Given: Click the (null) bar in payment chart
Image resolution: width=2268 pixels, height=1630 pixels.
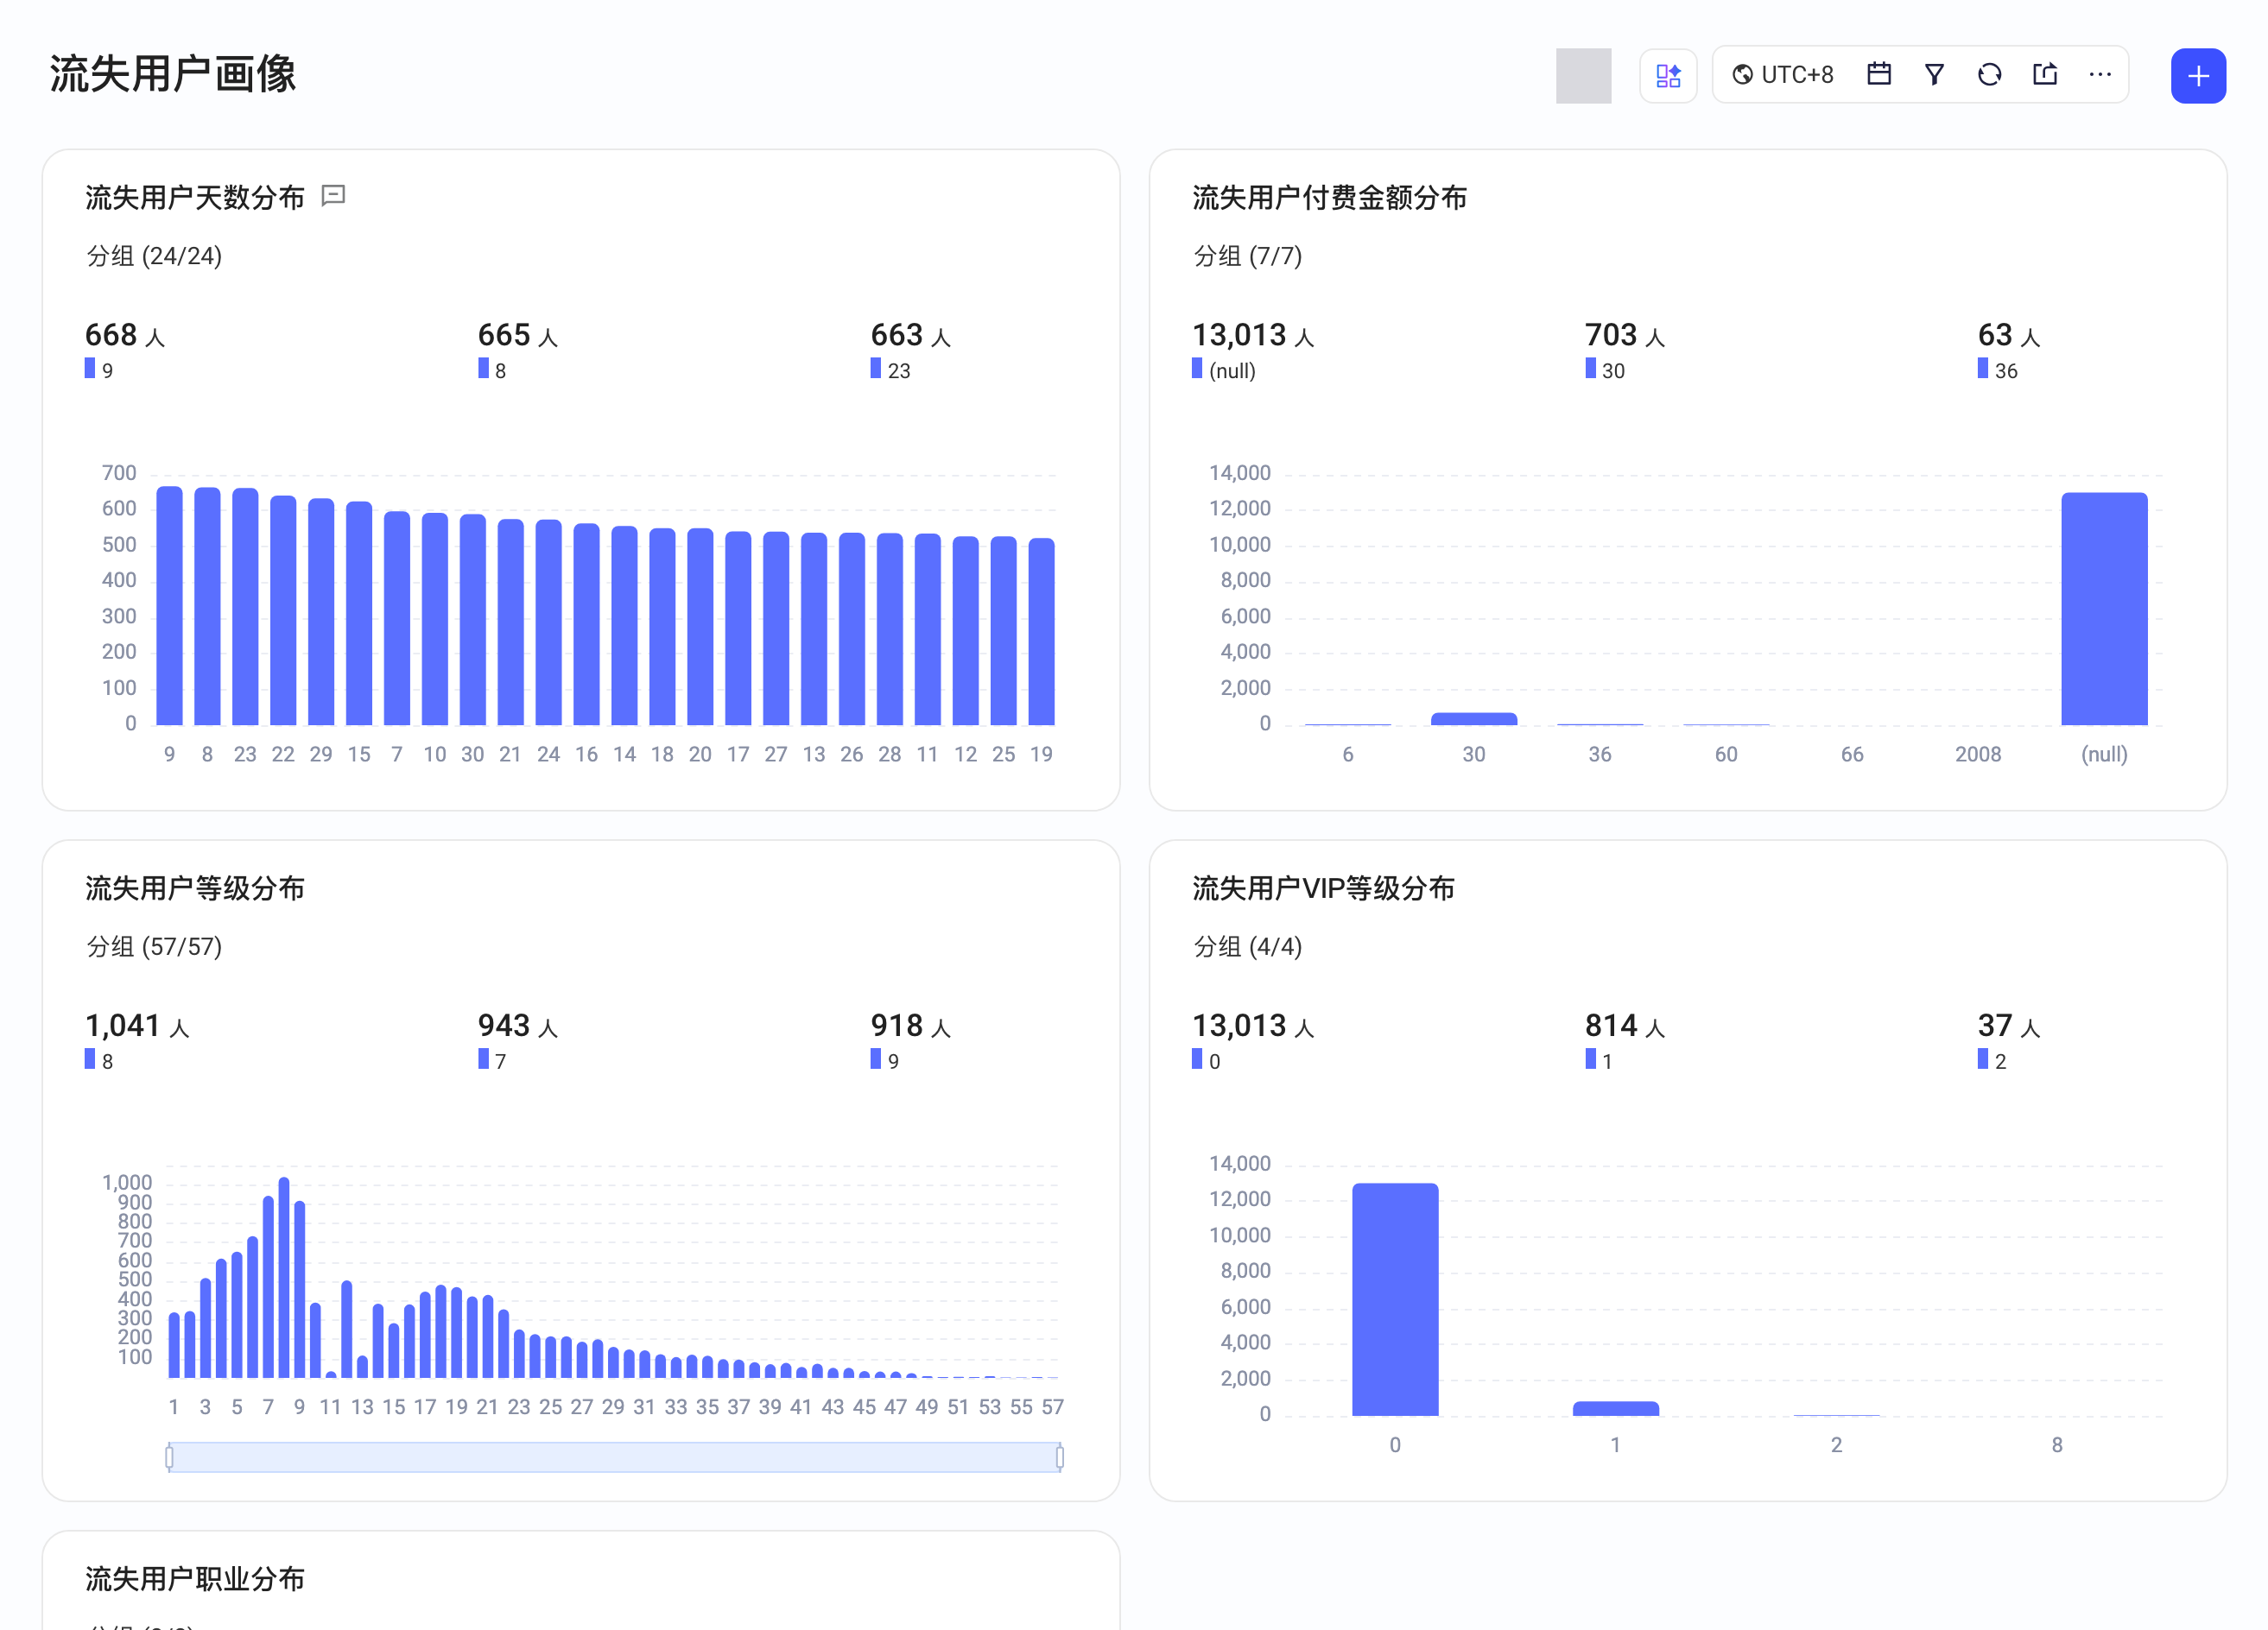Looking at the screenshot, I should [x=2103, y=609].
